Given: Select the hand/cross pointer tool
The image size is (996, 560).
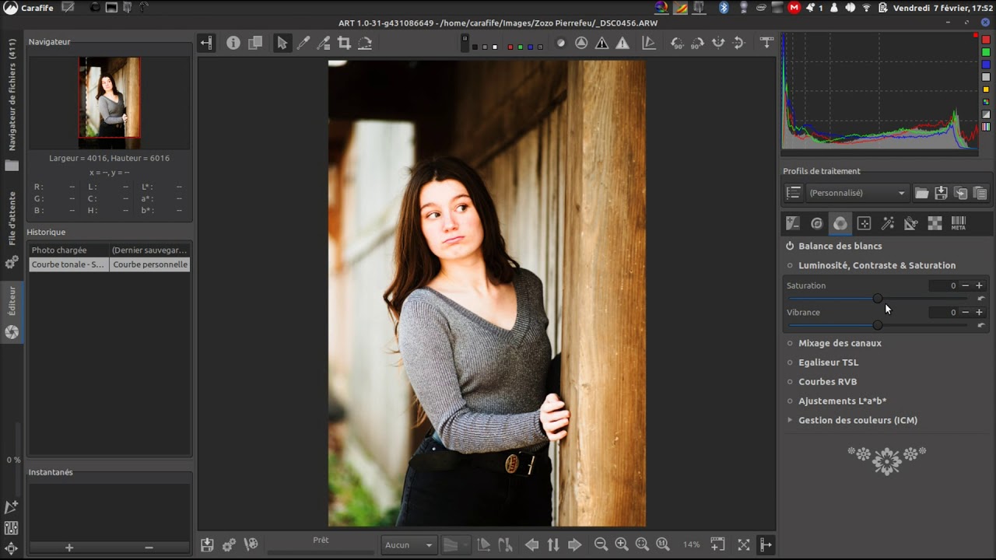Looking at the screenshot, I should pyautogui.click(x=282, y=44).
